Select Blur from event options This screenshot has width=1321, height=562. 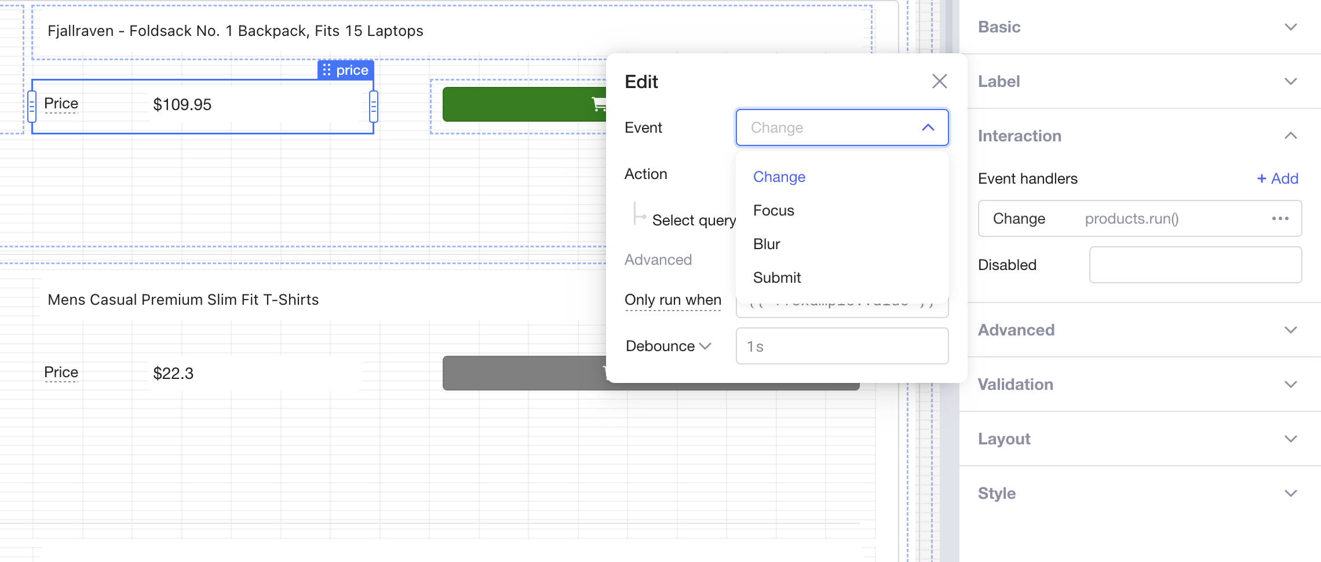coord(767,244)
